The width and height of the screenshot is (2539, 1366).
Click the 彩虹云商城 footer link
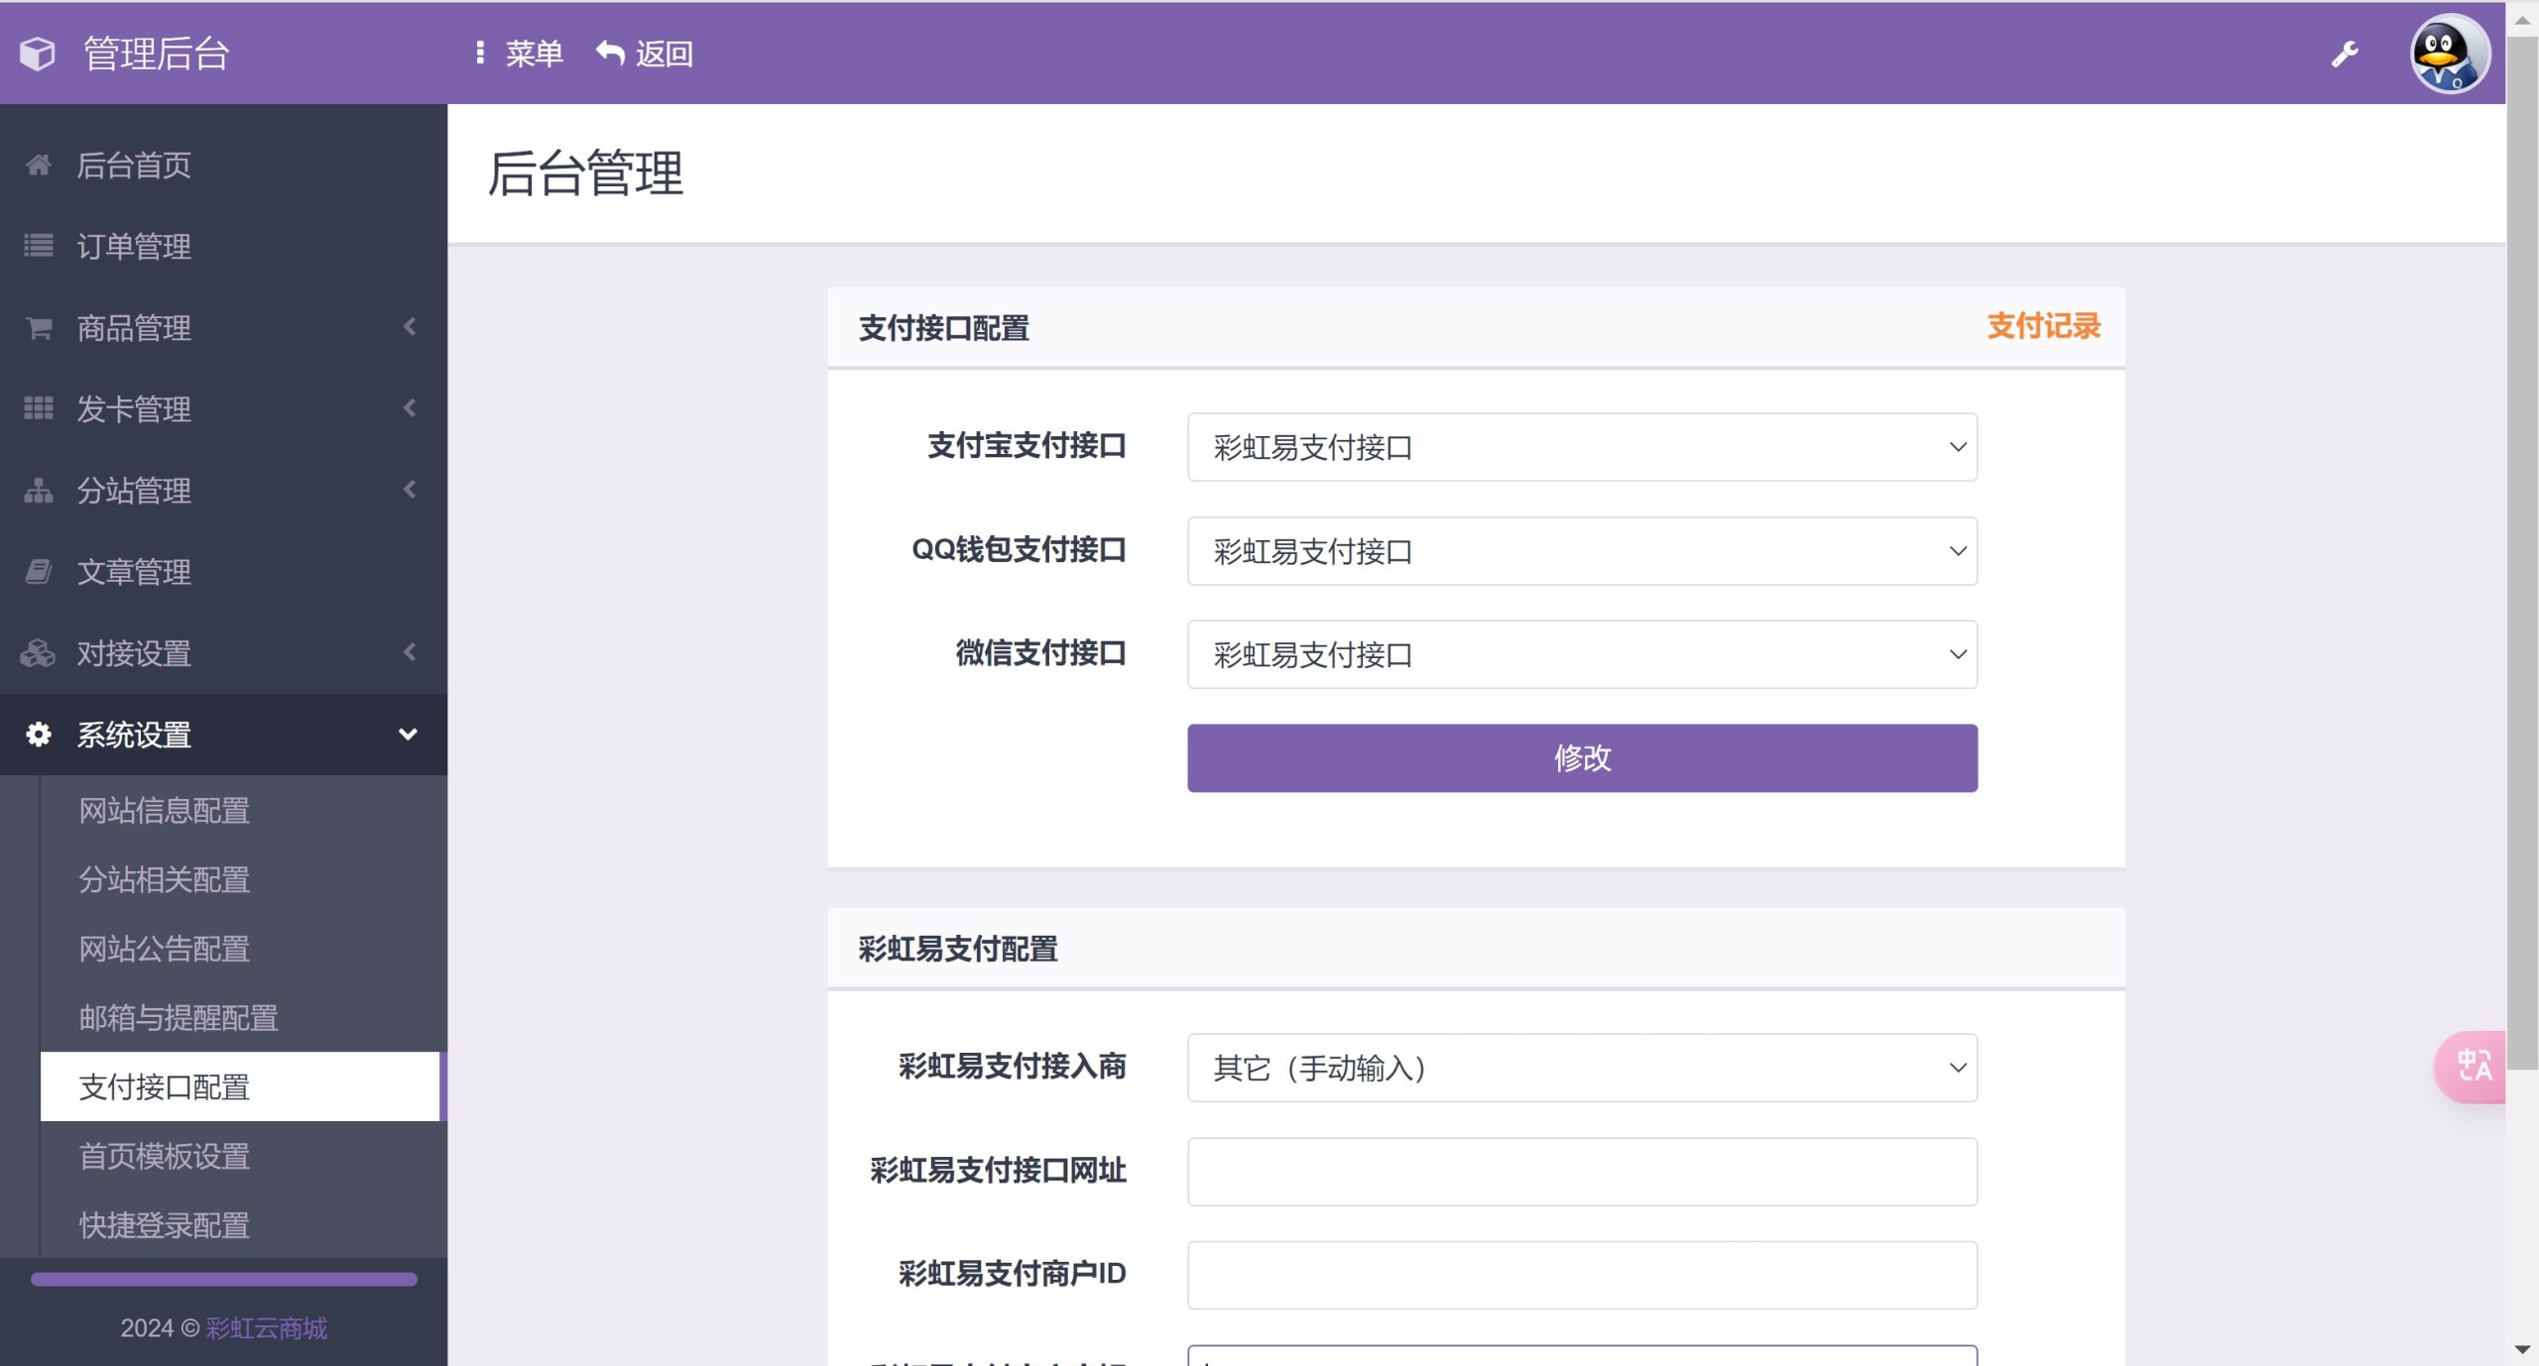[267, 1328]
